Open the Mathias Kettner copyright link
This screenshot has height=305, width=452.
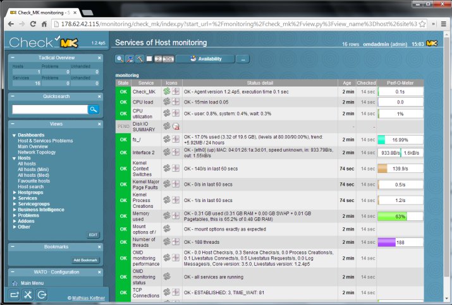coord(89,298)
